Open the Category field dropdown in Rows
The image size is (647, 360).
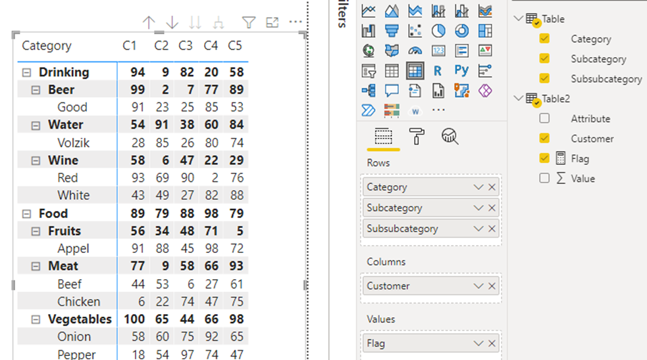point(479,187)
